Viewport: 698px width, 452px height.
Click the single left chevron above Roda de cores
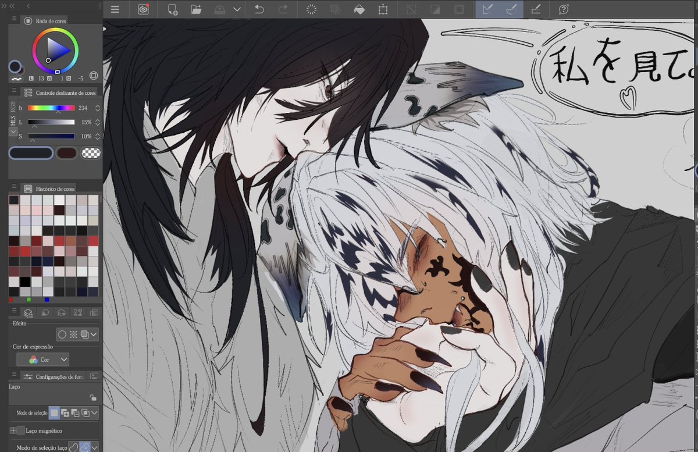click(29, 5)
